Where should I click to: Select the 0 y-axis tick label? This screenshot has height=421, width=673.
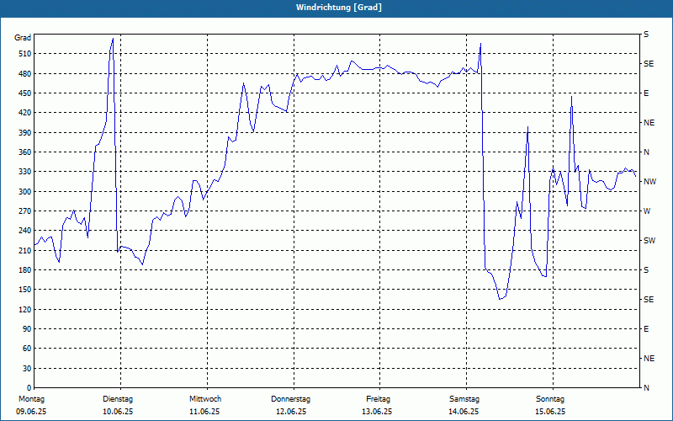[29, 388]
